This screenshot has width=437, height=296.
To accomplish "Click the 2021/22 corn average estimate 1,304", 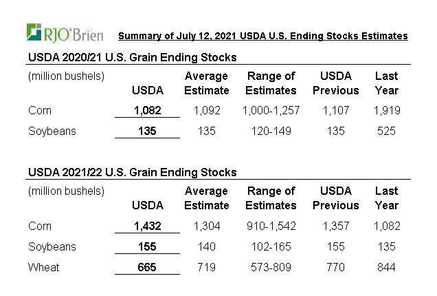I will [x=206, y=226].
